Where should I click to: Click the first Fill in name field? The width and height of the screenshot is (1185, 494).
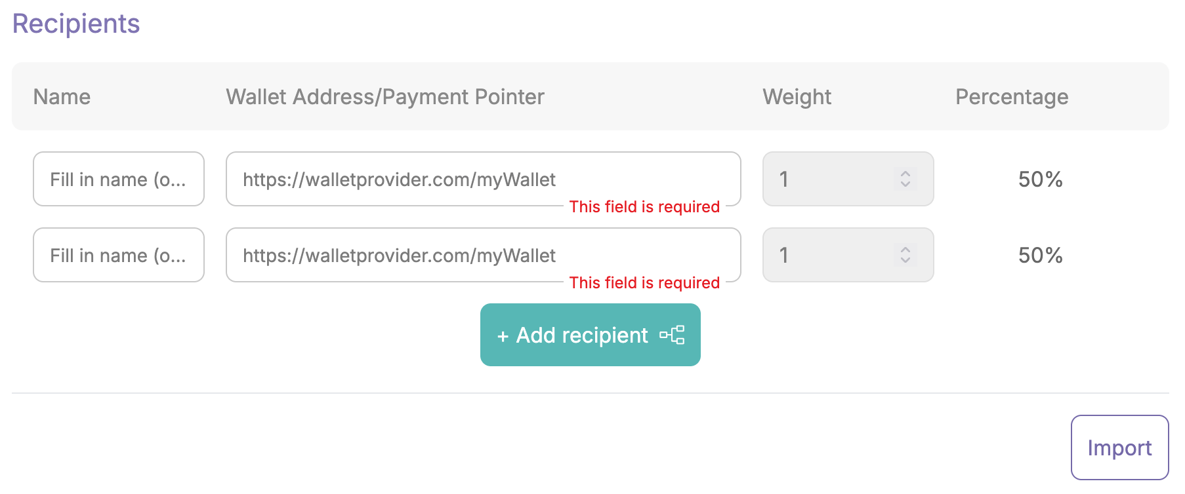118,179
